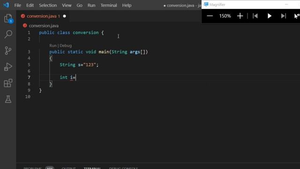Click variable i with error squiggle
300x169 pixels.
click(71, 77)
